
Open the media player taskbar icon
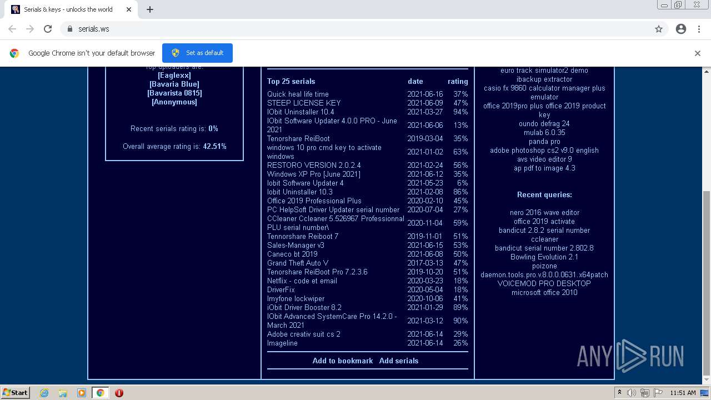(x=82, y=393)
